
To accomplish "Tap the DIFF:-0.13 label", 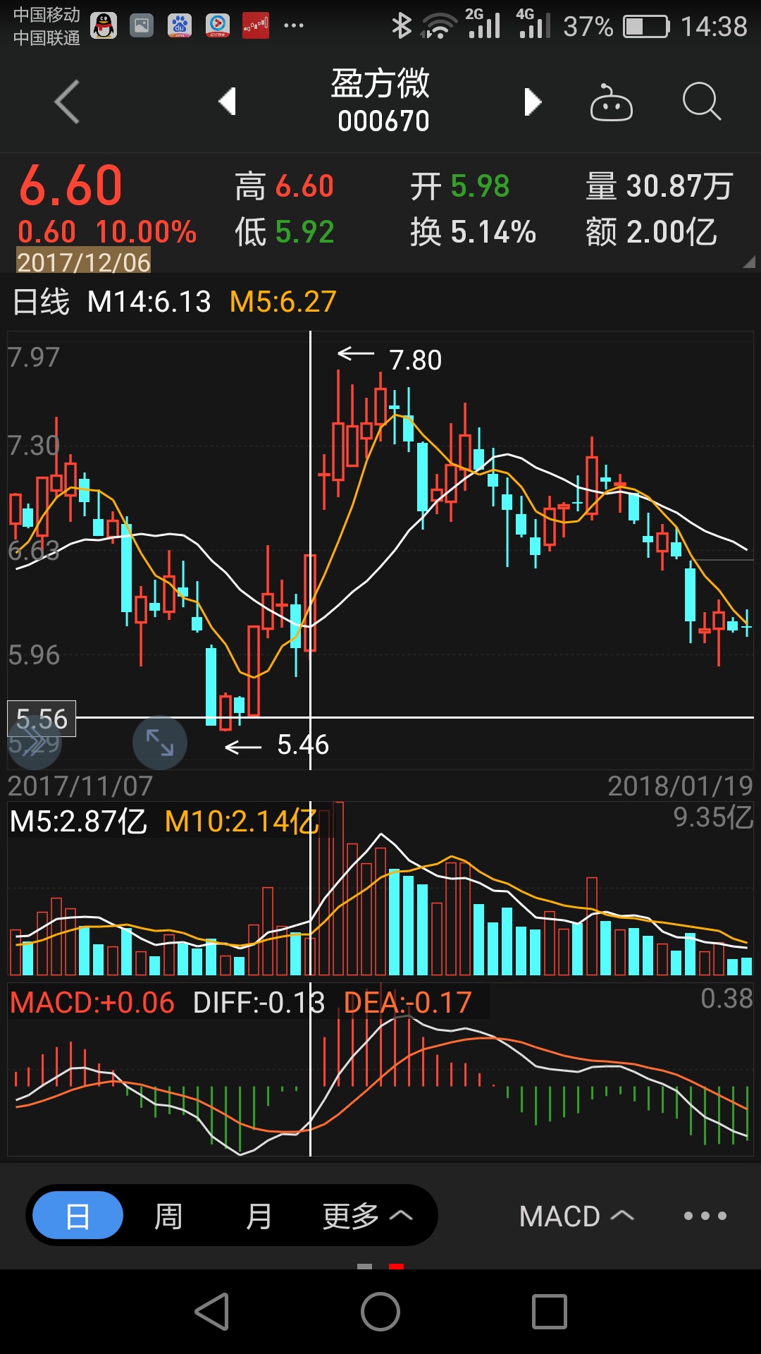I will (x=259, y=1002).
